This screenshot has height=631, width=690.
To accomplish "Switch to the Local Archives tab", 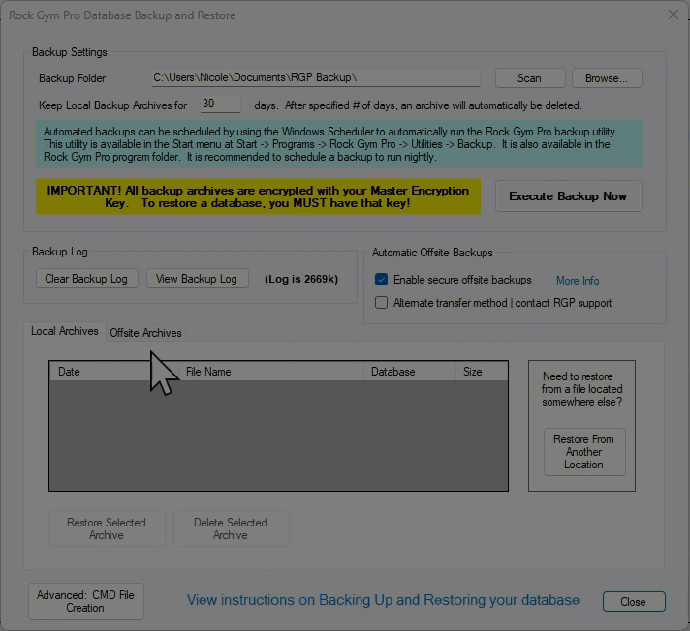I will pyautogui.click(x=65, y=331).
